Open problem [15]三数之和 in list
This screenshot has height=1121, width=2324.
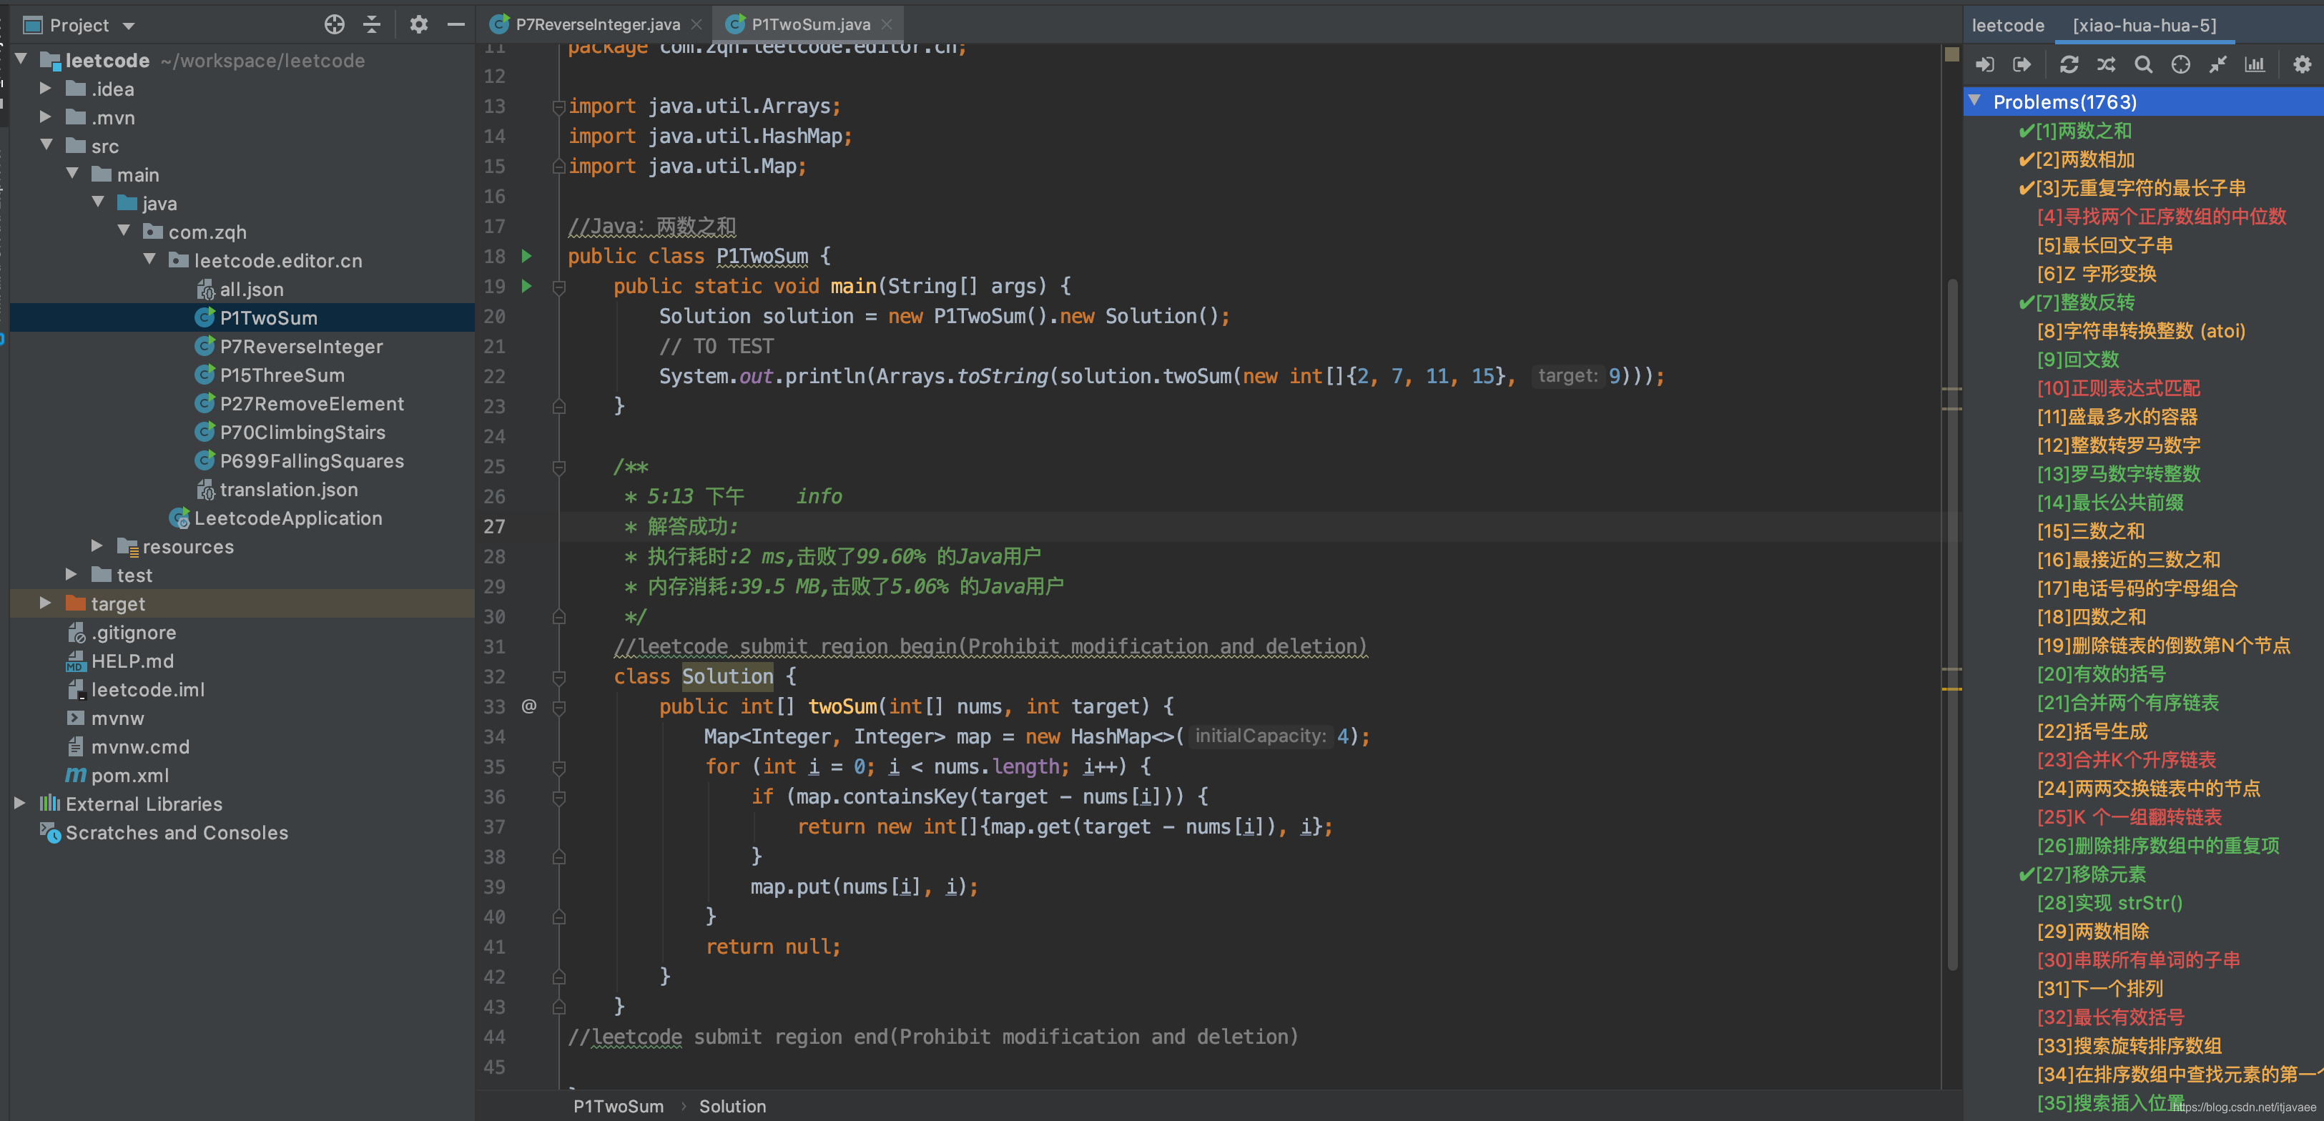2089,531
